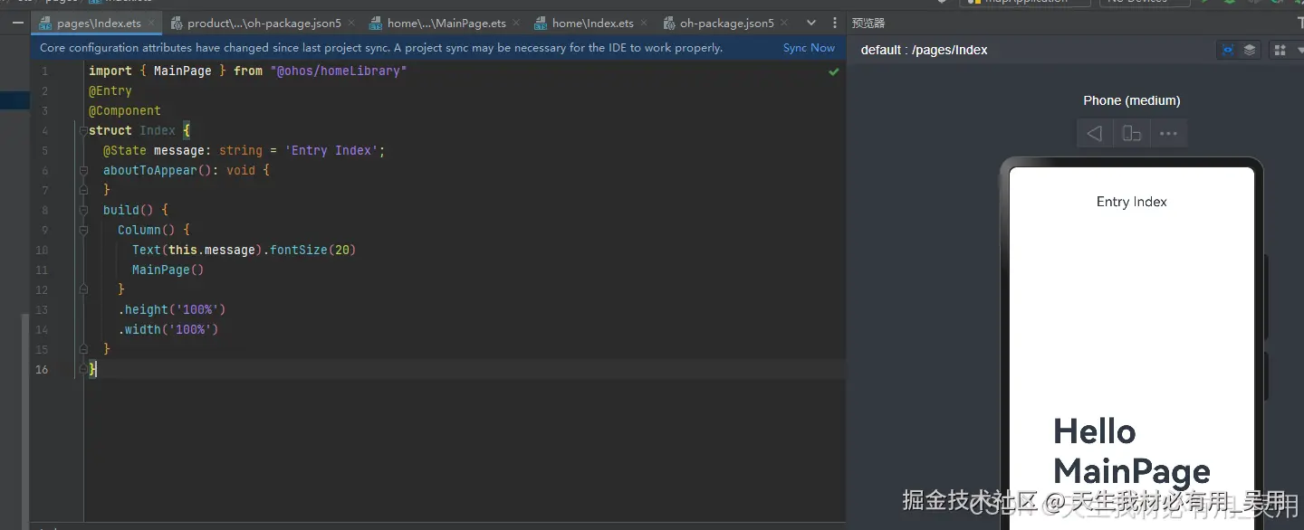Fold aboutToAppear method at line 6
The image size is (1304, 530).
tap(83, 171)
